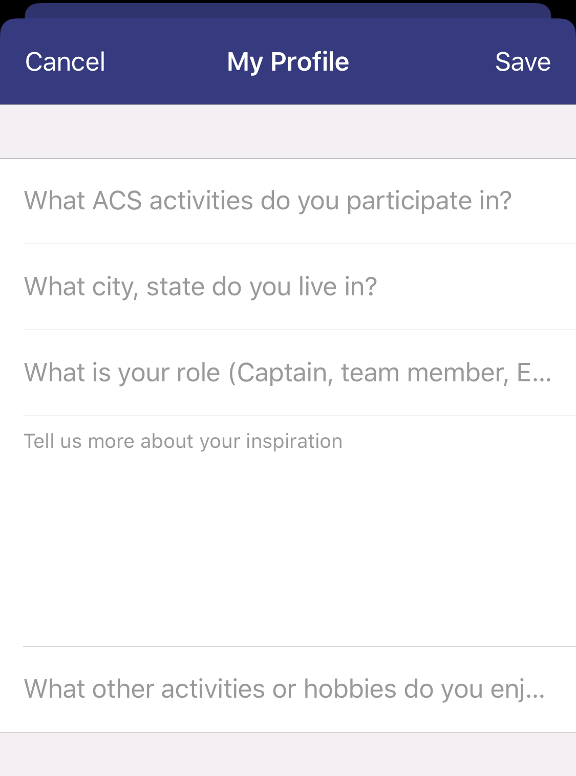Viewport: 576px width, 776px height.
Task: Tap the truncated ellipsis in the role field
Action: [542, 374]
